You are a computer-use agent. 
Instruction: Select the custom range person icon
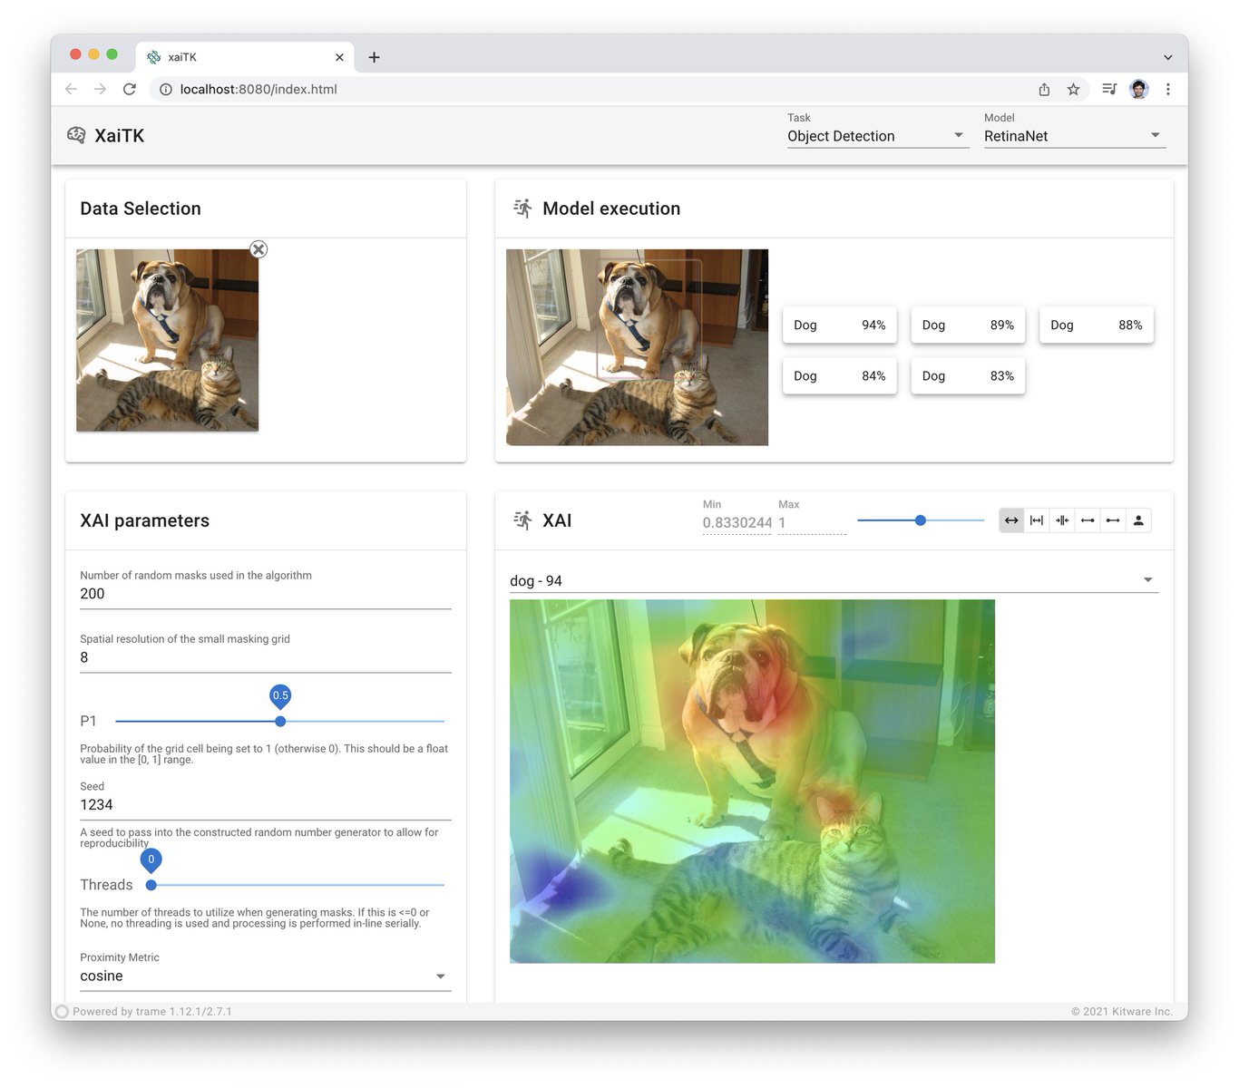(1138, 520)
